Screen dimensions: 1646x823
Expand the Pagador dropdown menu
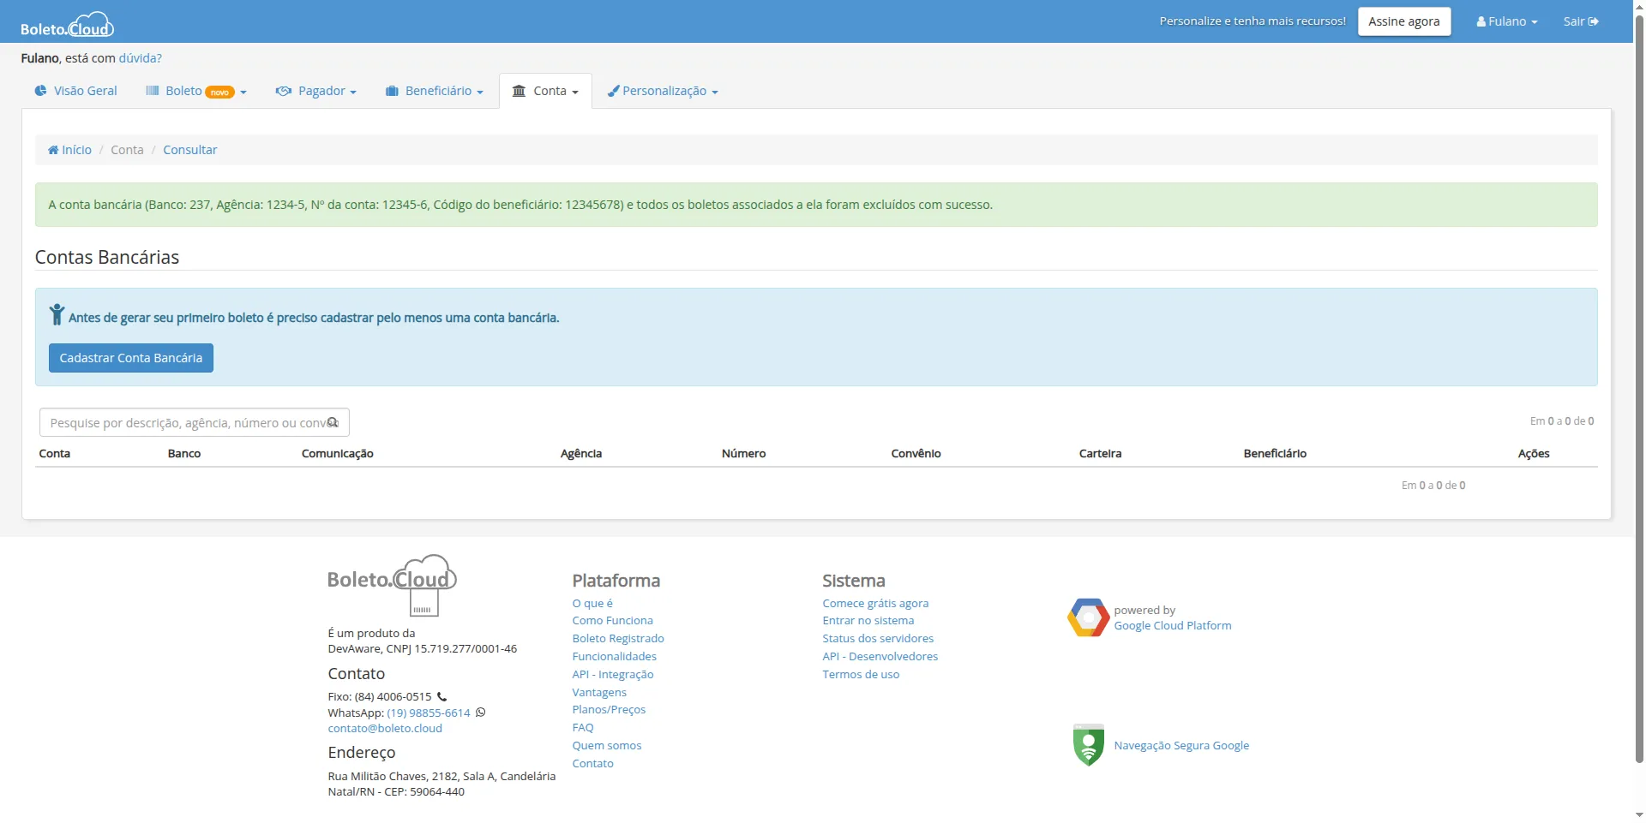click(315, 91)
